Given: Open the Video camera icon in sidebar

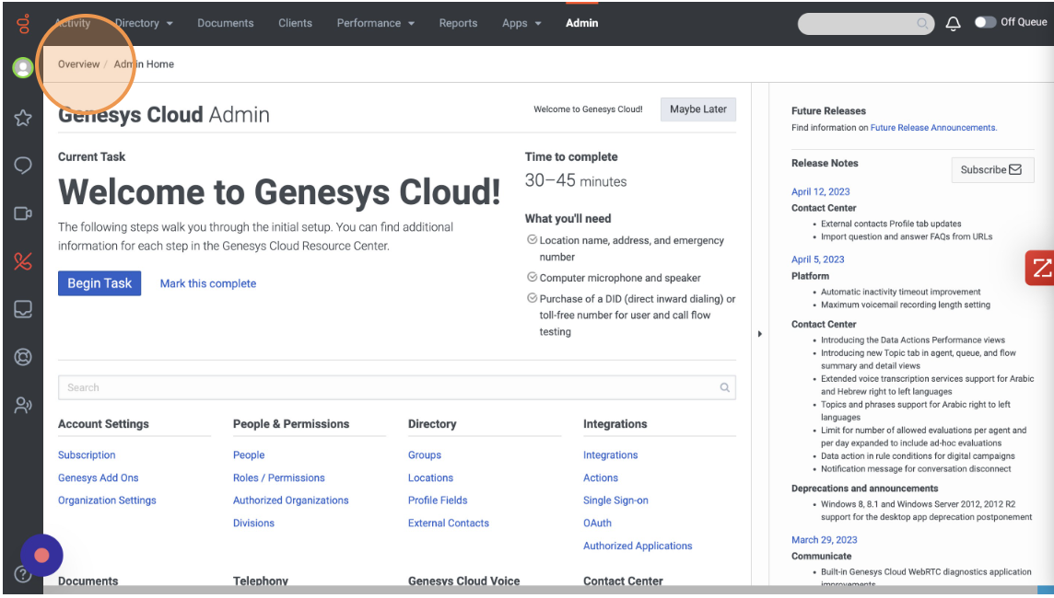Looking at the screenshot, I should 23,213.
